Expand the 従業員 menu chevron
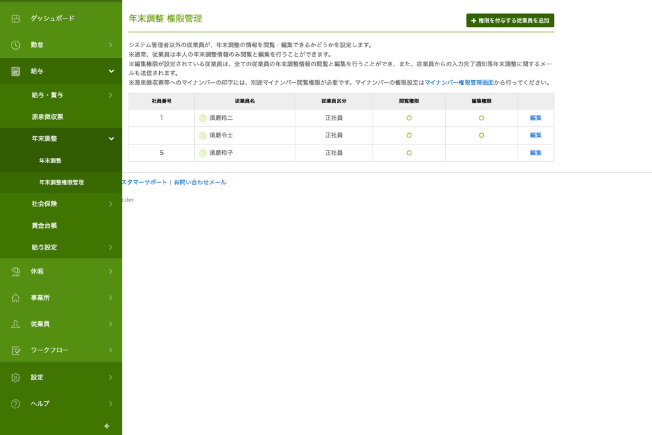Screen dimensions: 652x435 tap(111, 324)
